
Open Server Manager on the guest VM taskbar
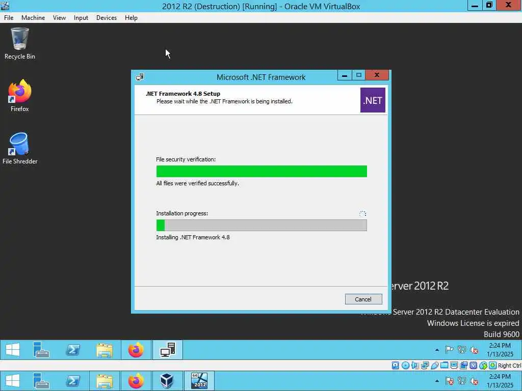[x=41, y=350]
